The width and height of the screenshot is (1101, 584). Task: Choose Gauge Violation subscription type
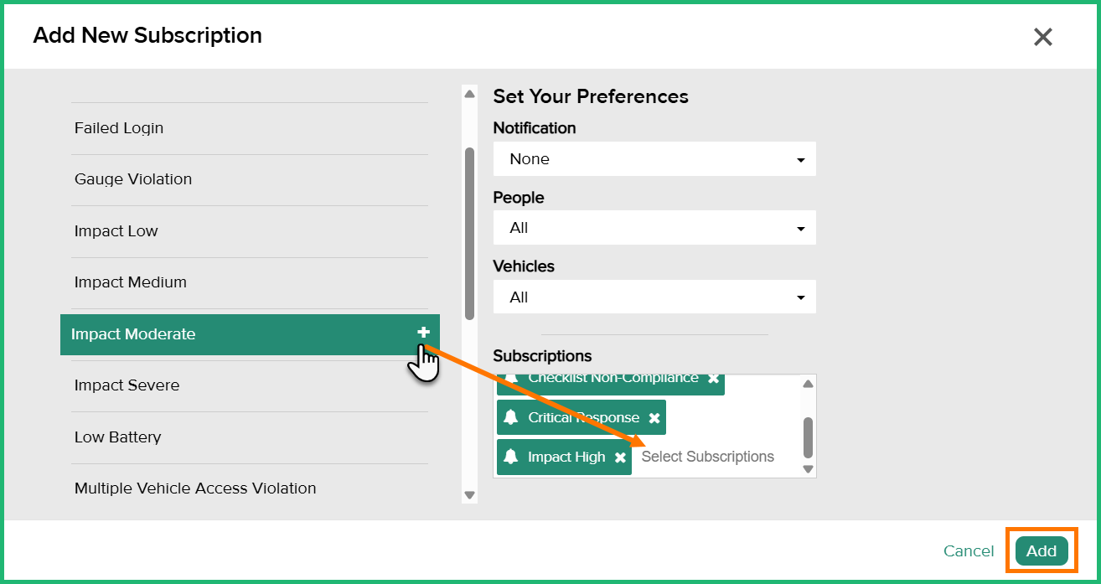pos(133,179)
